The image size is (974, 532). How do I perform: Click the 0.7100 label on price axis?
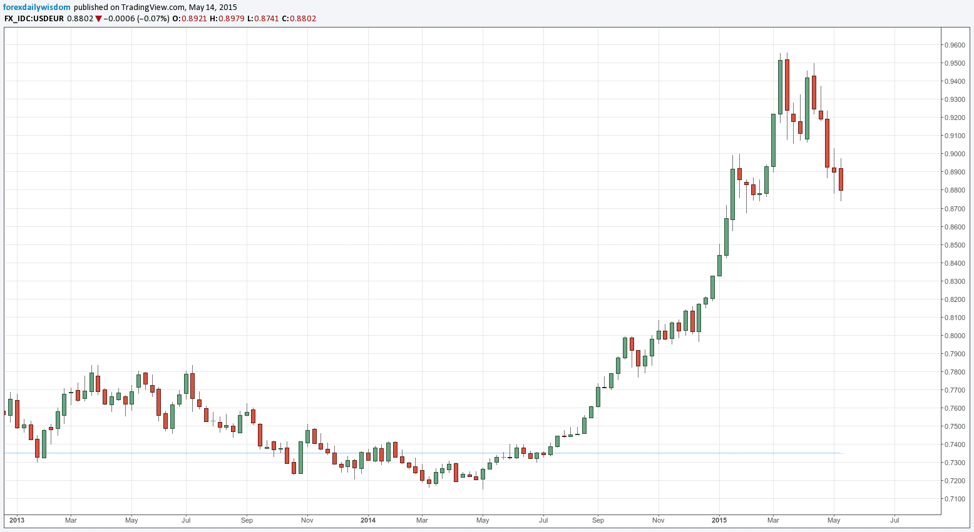click(955, 499)
